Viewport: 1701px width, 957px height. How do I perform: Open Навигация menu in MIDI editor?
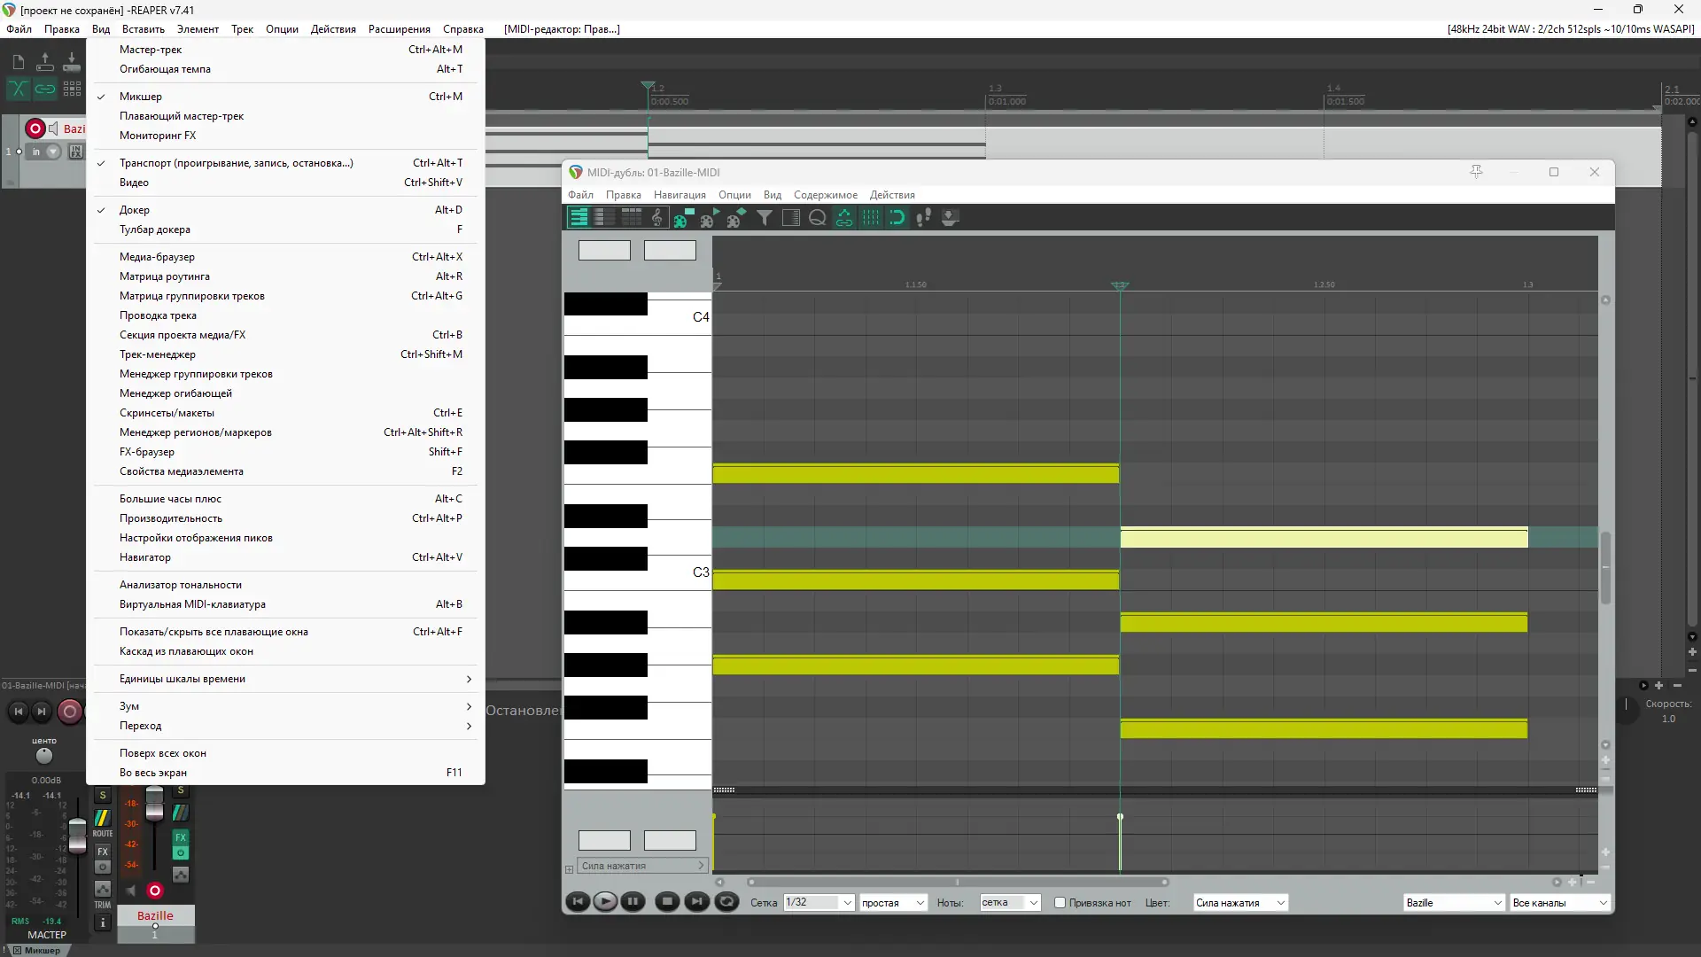[x=680, y=195]
